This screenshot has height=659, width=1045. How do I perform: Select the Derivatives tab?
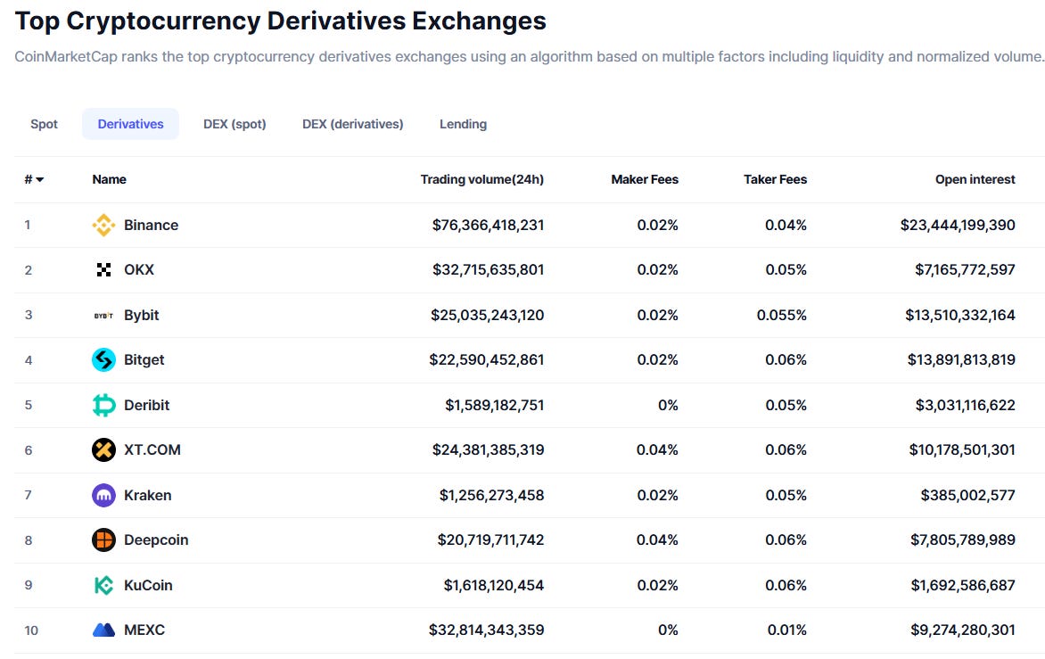coord(130,124)
